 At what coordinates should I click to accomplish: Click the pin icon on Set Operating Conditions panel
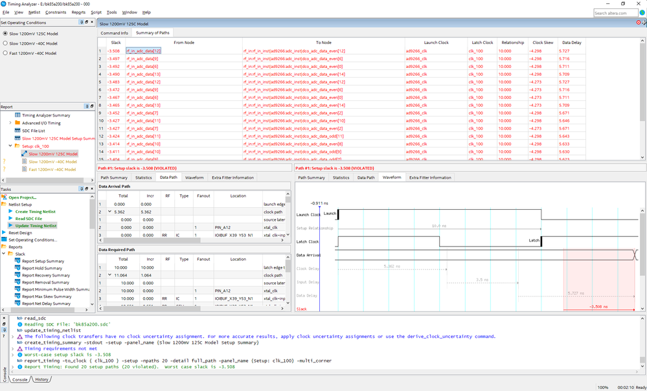(x=82, y=23)
